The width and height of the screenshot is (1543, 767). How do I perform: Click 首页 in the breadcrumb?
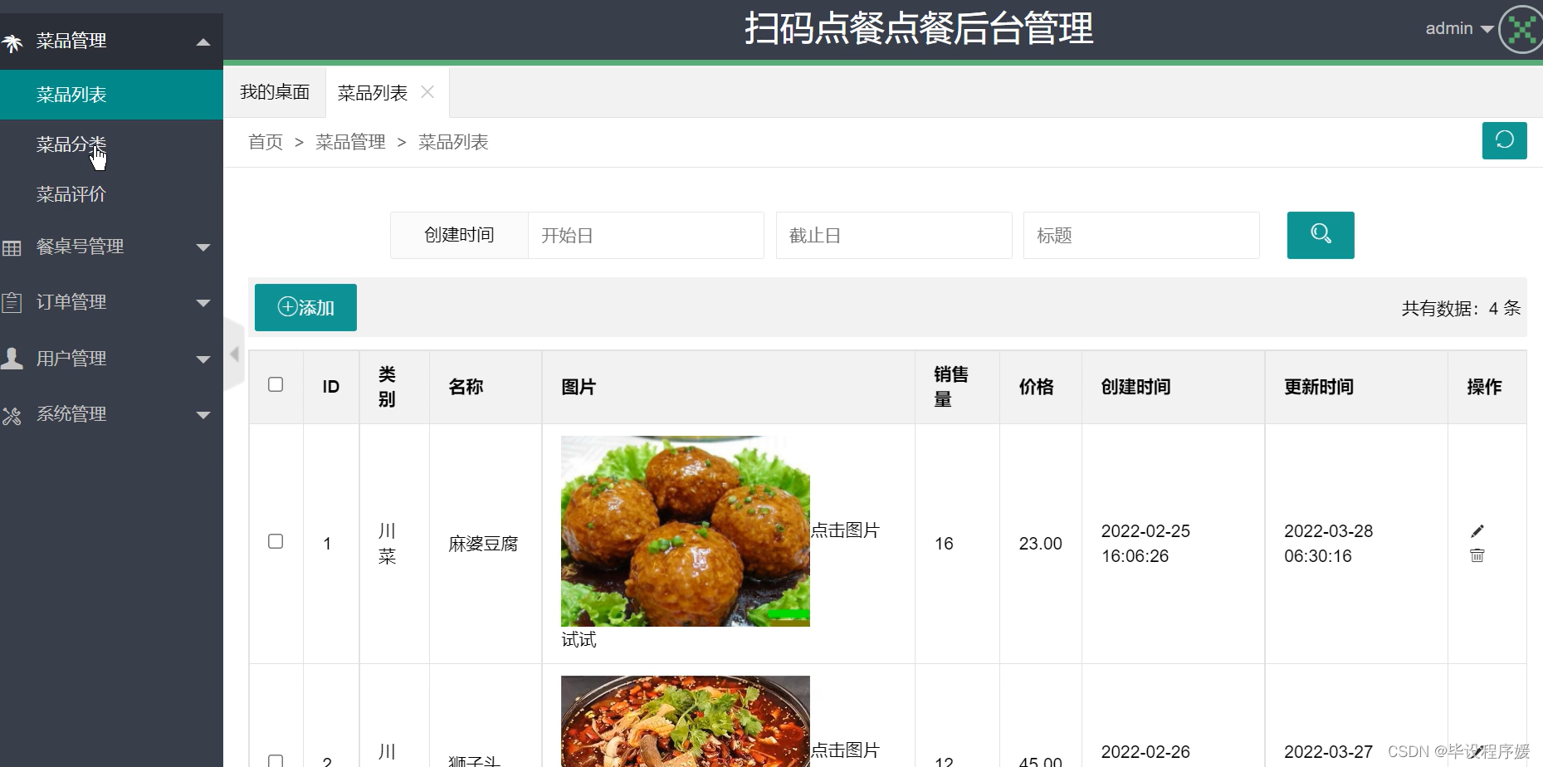(x=266, y=142)
